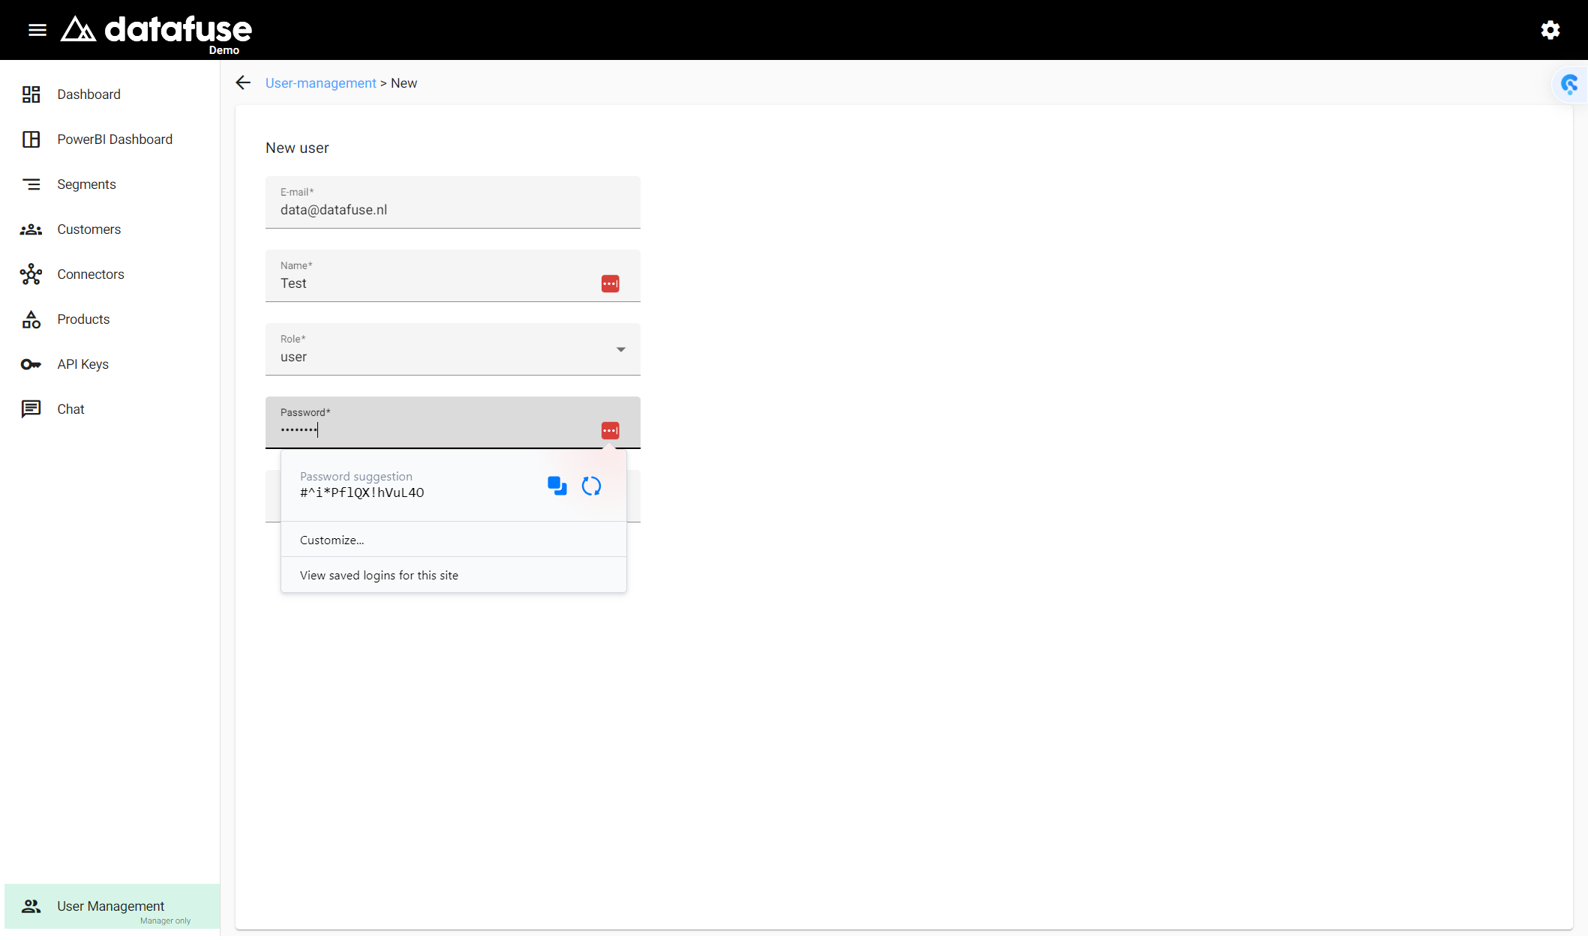Choose Customize... in password popup
1588x940 pixels.
click(x=453, y=540)
